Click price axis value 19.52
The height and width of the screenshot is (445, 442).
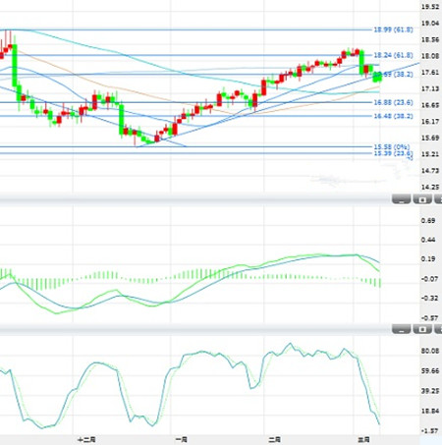click(x=430, y=7)
